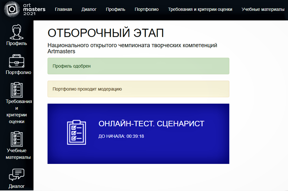The width and height of the screenshot is (288, 191).
Task: Open Портфолио in top navigation
Action: tap(147, 9)
